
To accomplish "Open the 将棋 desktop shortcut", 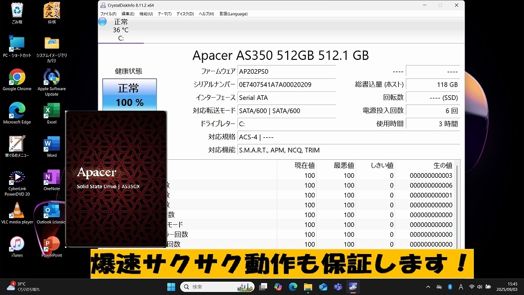I will pyautogui.click(x=52, y=13).
